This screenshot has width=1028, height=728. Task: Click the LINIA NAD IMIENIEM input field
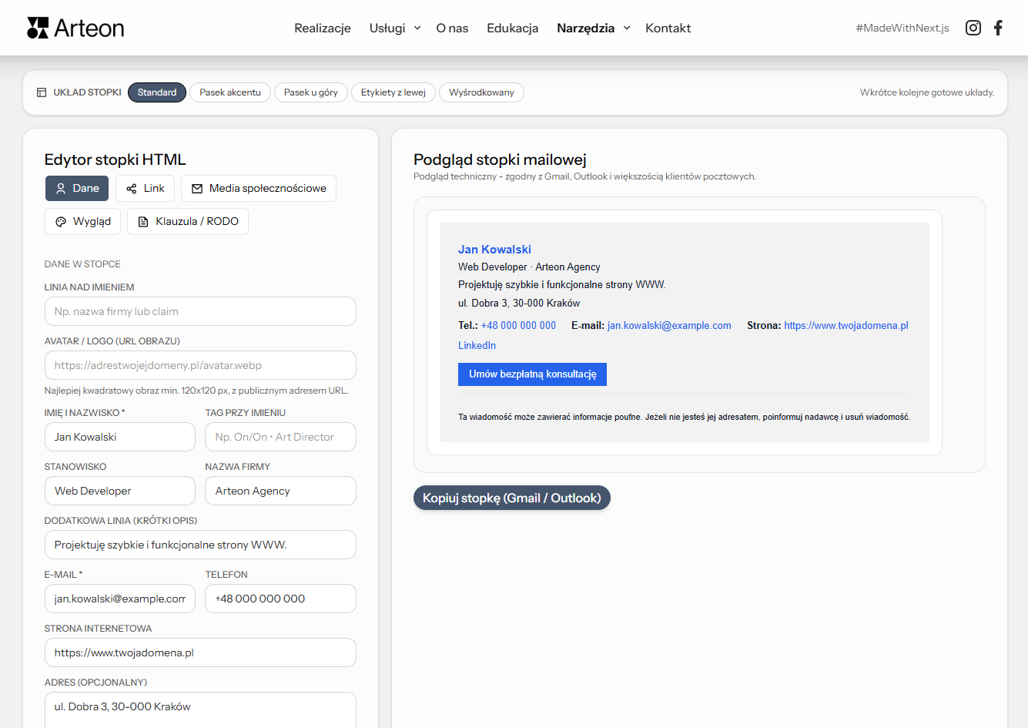[x=200, y=311]
